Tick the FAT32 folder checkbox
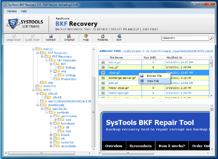This screenshot has width=218, height=159. click(x=37, y=49)
